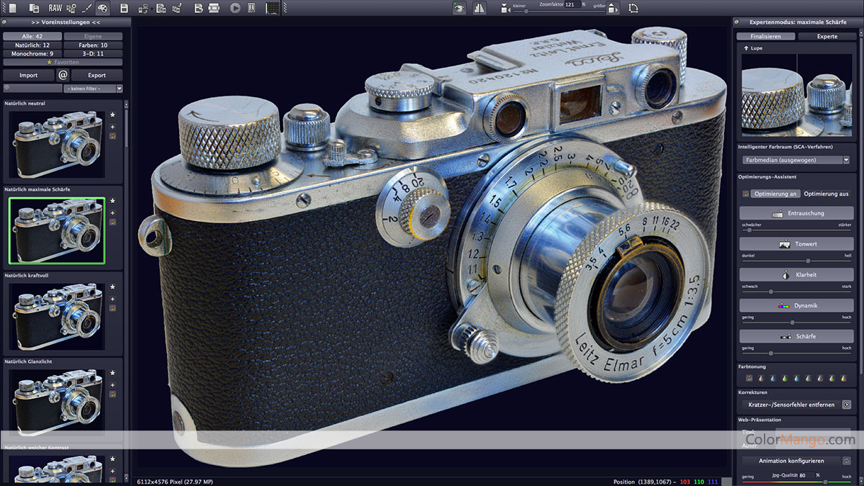Open the color palette tool icon

coord(103,8)
